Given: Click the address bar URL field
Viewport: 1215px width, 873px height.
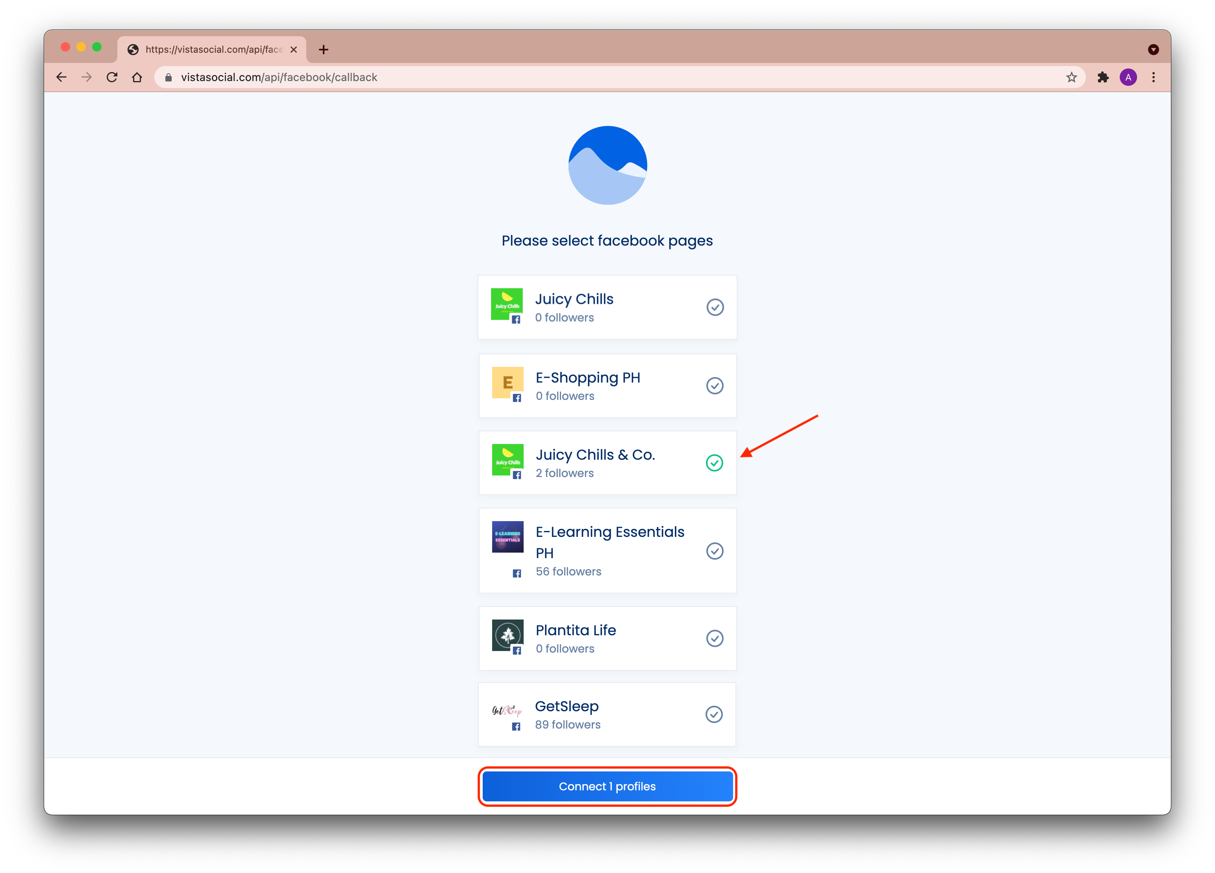Looking at the screenshot, I should point(619,77).
